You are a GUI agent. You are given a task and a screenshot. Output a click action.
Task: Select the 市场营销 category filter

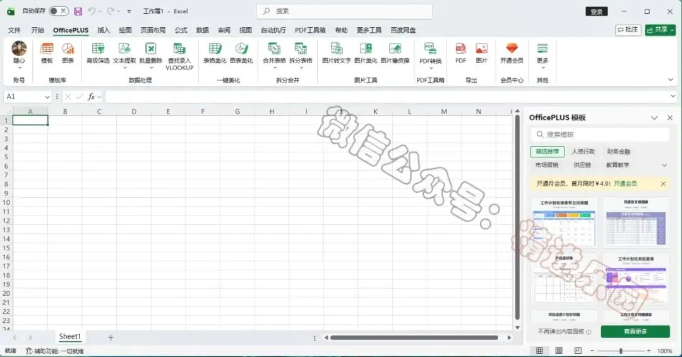[547, 165]
